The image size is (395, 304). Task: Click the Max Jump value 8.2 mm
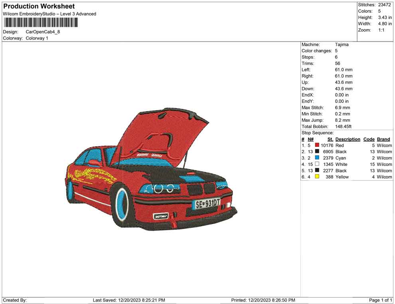343,120
